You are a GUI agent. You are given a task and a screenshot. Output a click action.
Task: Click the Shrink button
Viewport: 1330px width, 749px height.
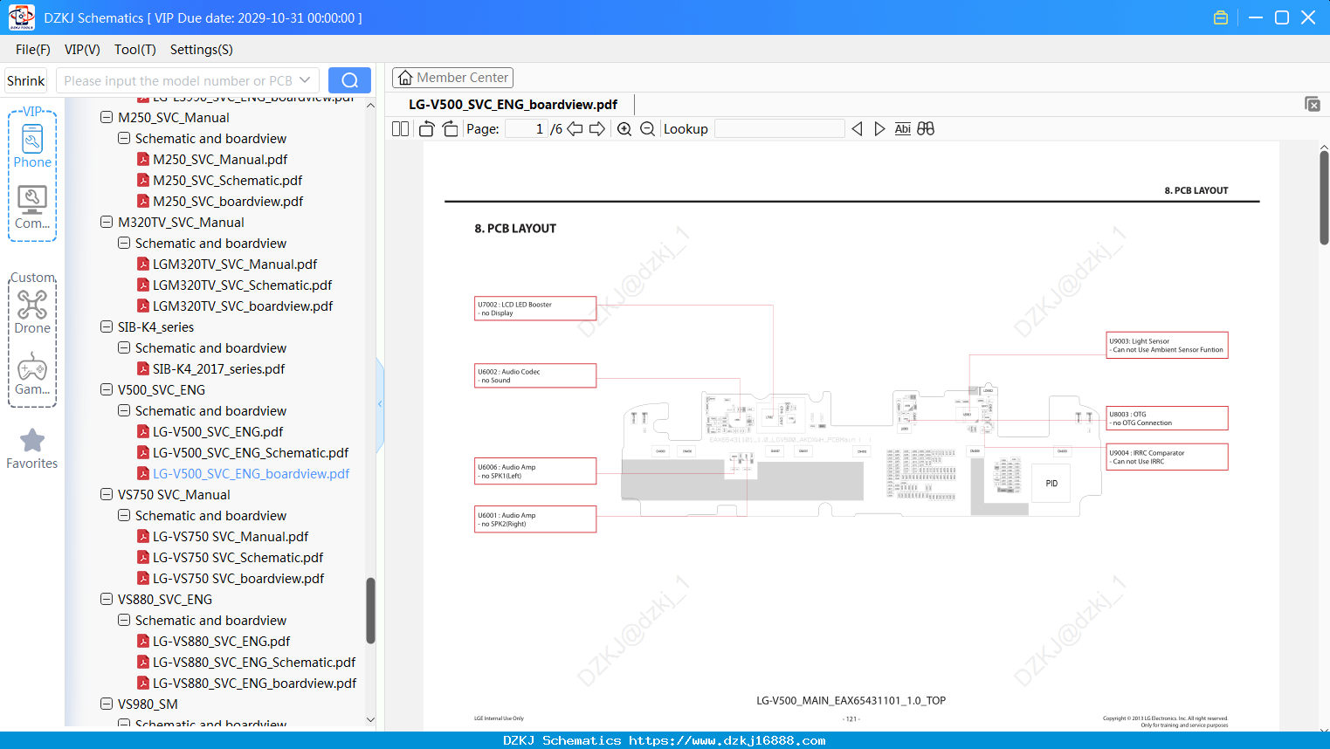[25, 80]
